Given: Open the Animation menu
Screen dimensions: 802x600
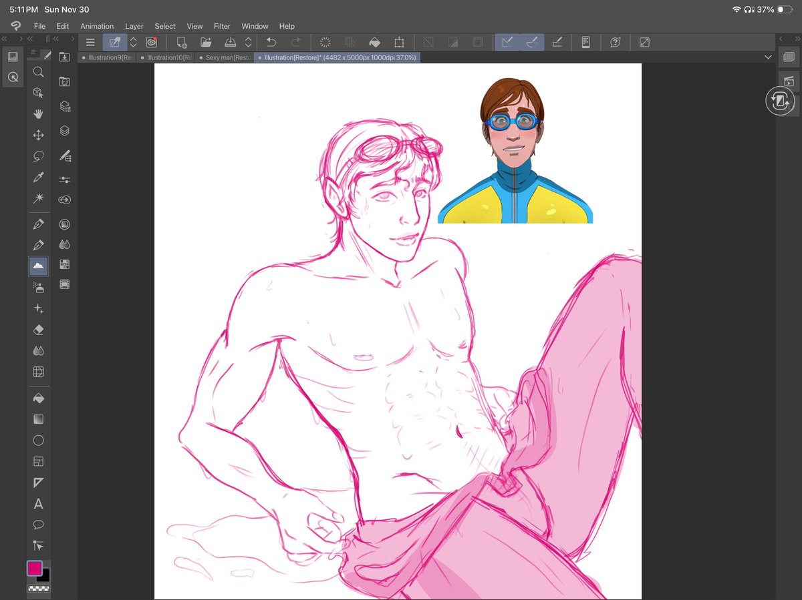Looking at the screenshot, I should tap(97, 26).
